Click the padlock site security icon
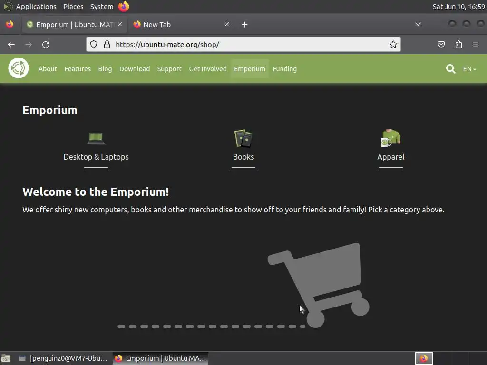487x365 pixels. [x=107, y=44]
